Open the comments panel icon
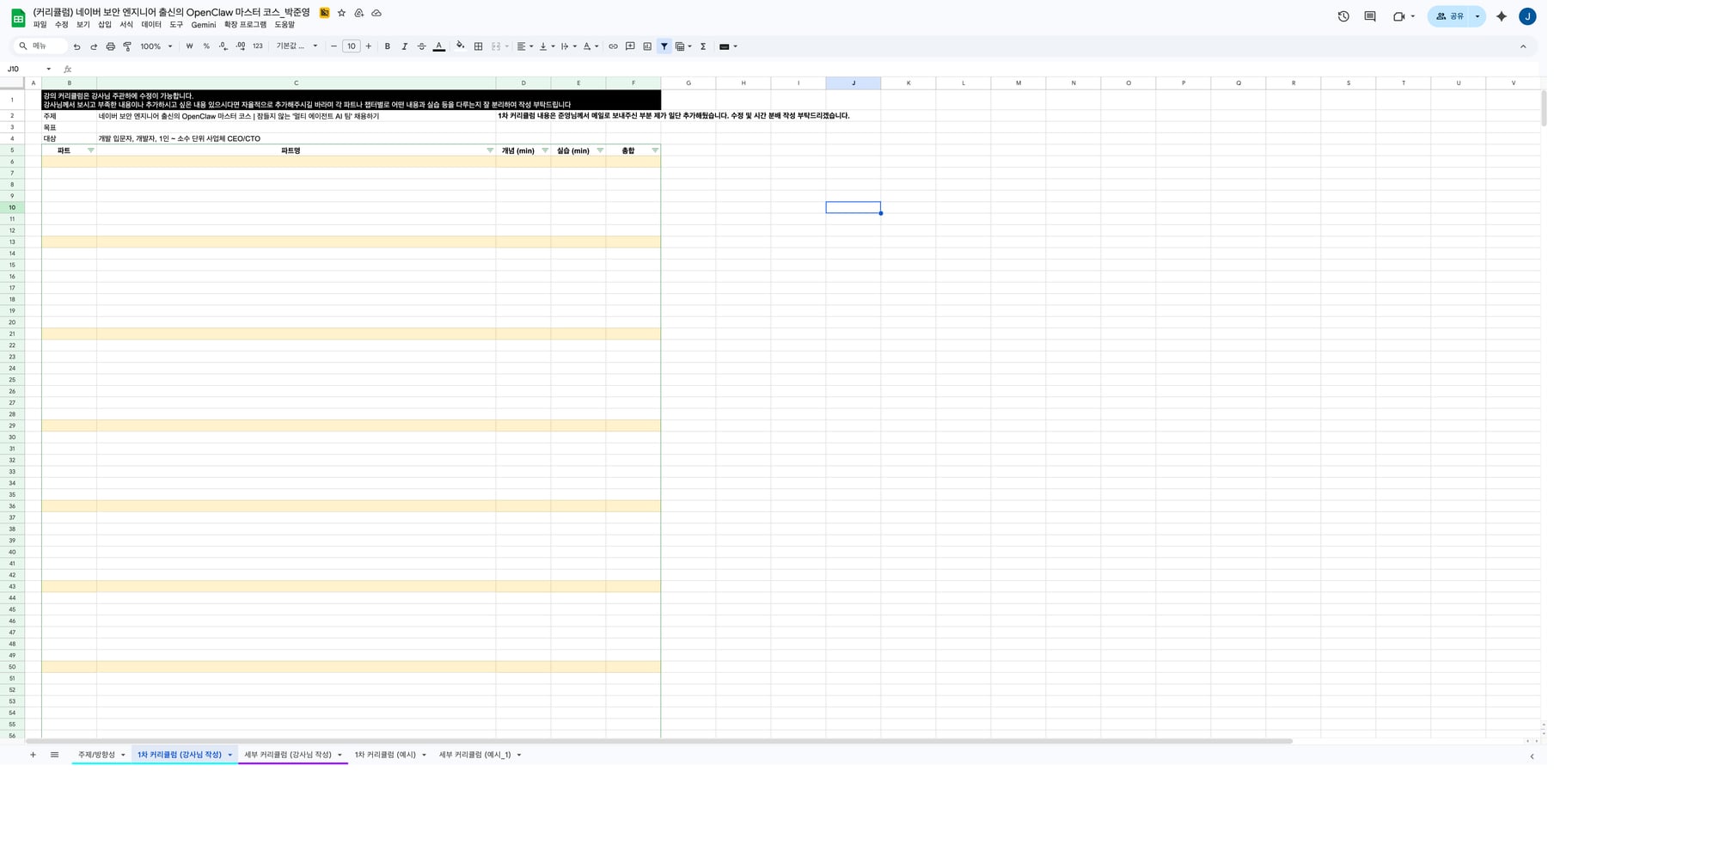 coord(1370,16)
